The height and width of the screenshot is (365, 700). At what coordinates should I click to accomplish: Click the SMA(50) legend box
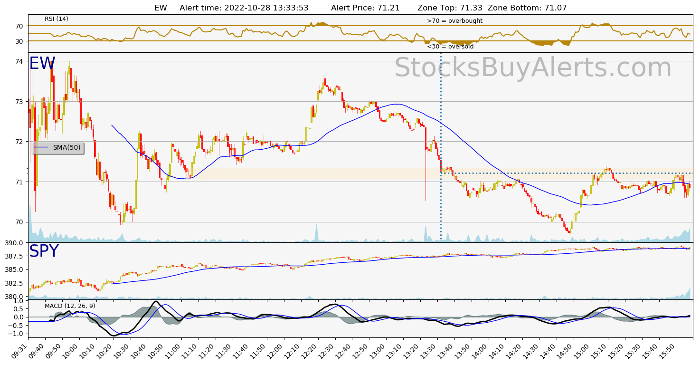(x=58, y=148)
